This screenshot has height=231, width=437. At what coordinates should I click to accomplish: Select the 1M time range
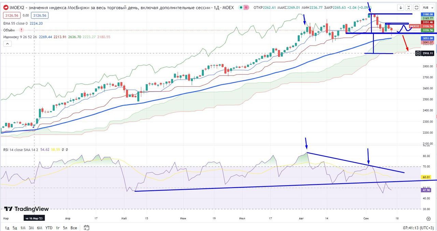23,228
